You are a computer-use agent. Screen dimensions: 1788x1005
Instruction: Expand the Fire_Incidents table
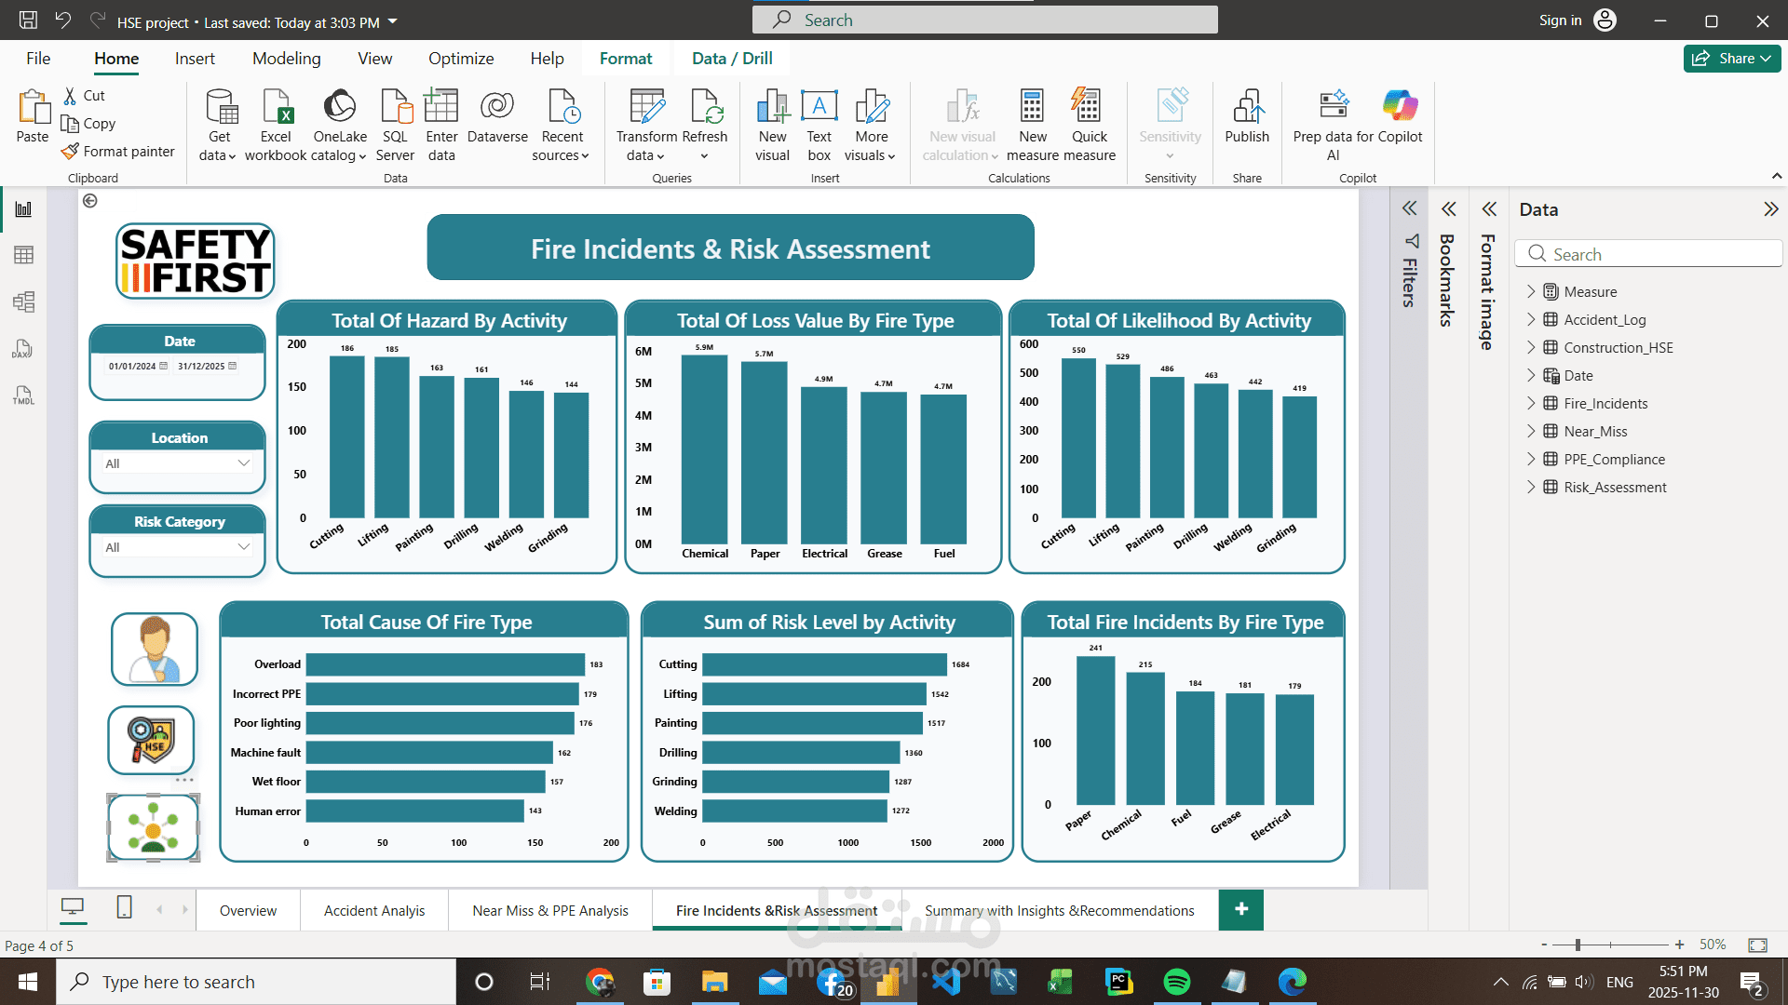point(1531,403)
